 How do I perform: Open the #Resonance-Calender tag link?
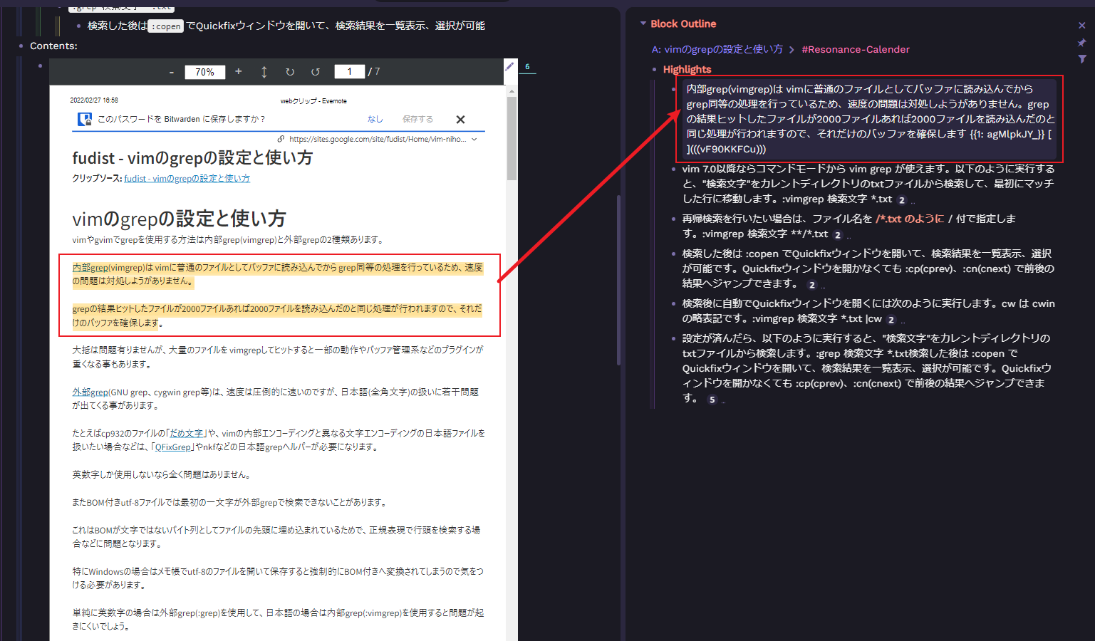856,49
